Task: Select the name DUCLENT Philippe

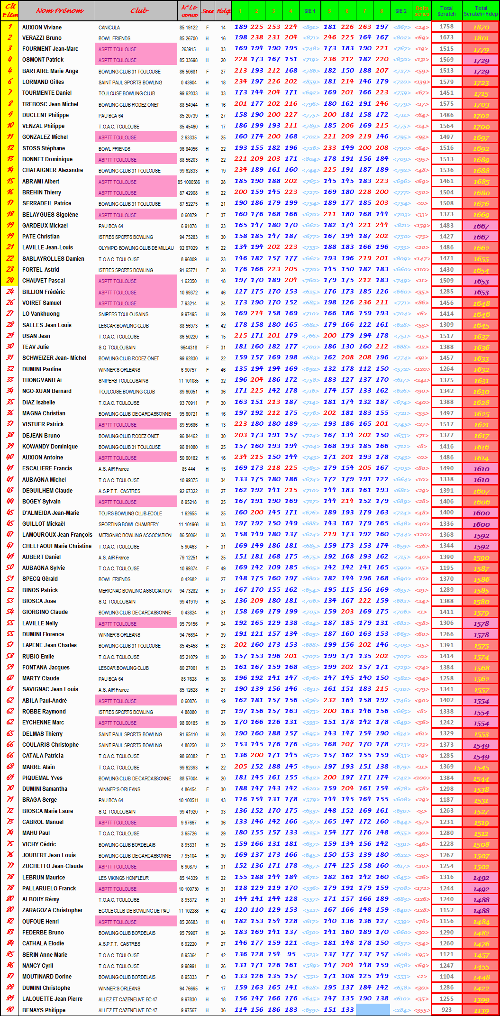Action: 45,115
